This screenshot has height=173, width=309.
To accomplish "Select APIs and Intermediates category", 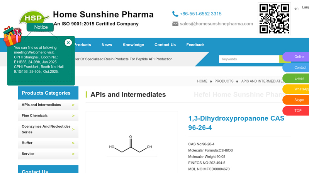I will pyautogui.click(x=41, y=105).
